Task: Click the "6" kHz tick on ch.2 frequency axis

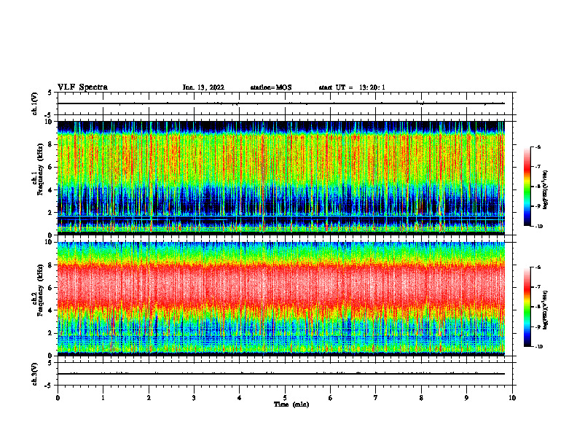Action: point(51,288)
